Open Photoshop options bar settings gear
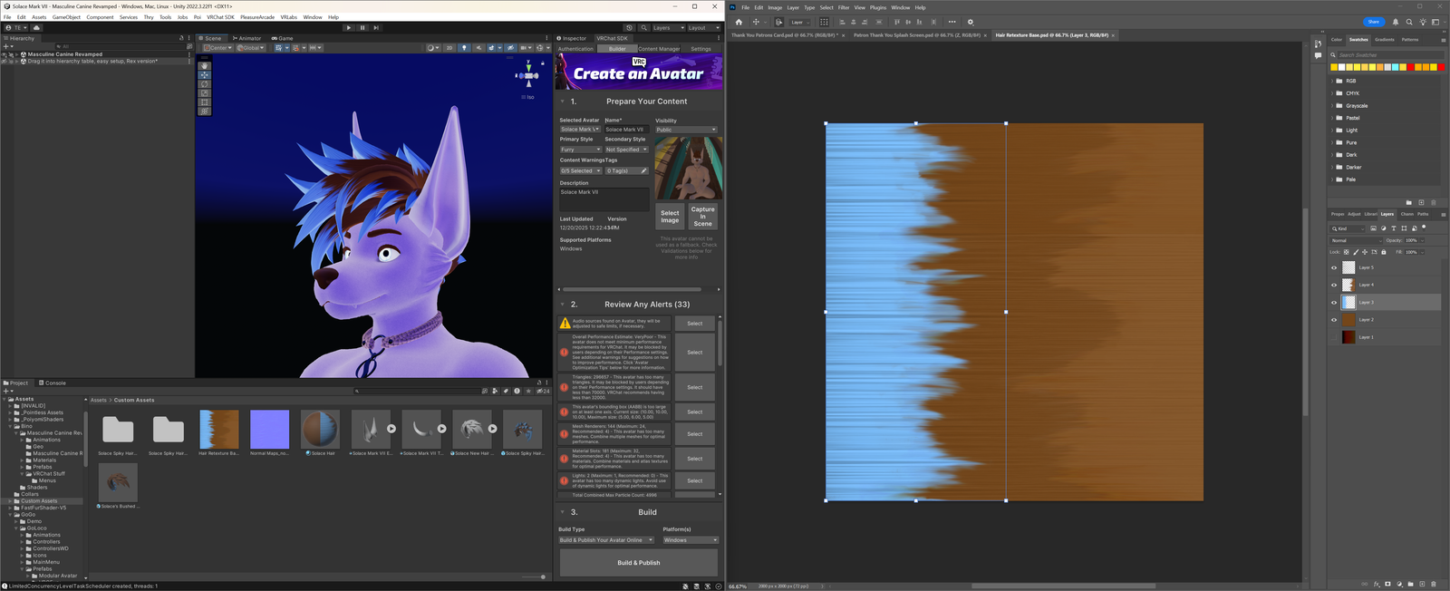Viewport: 1450px width, 591px height. 970,22
